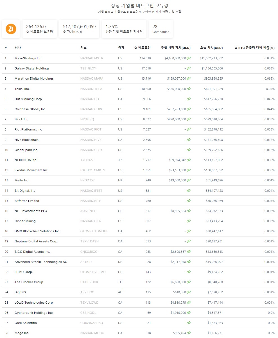This screenshot has width=278, height=338.
Task: Sort by the # column header
Action: click(6, 48)
